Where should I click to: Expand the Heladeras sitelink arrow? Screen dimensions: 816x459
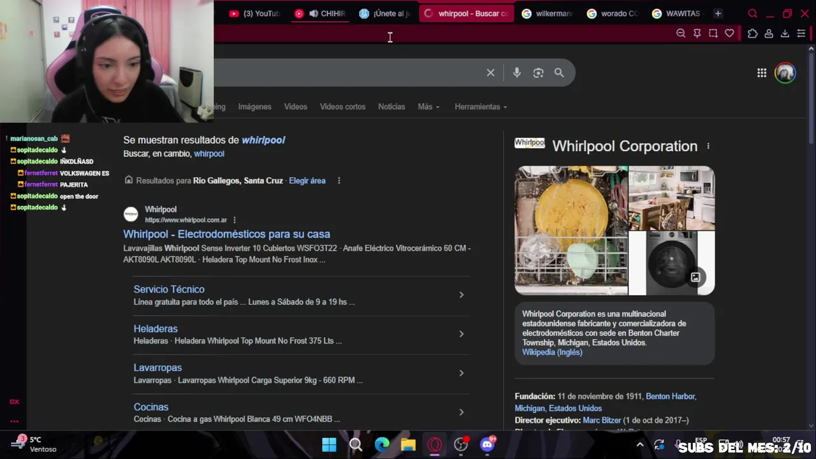coord(461,334)
